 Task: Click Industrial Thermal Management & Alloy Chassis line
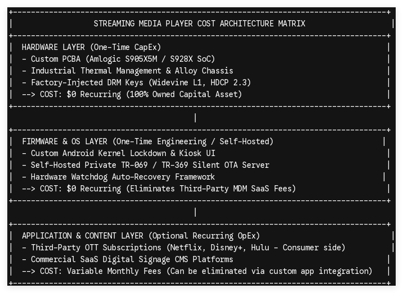(128, 71)
